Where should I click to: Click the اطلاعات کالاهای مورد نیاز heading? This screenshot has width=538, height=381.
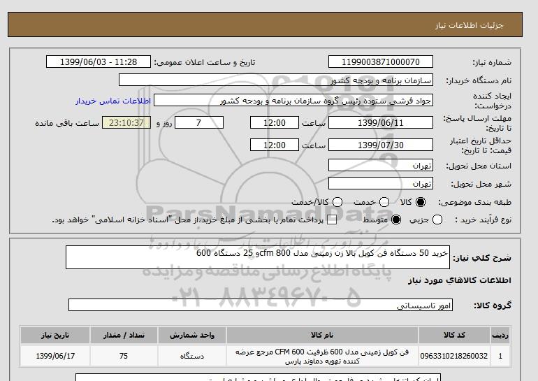click(x=460, y=280)
